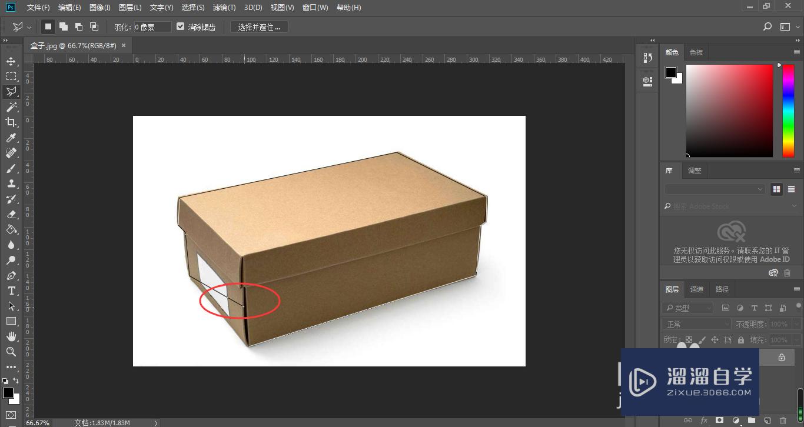Expand the collapsed toolbox double arrow

click(x=5, y=41)
